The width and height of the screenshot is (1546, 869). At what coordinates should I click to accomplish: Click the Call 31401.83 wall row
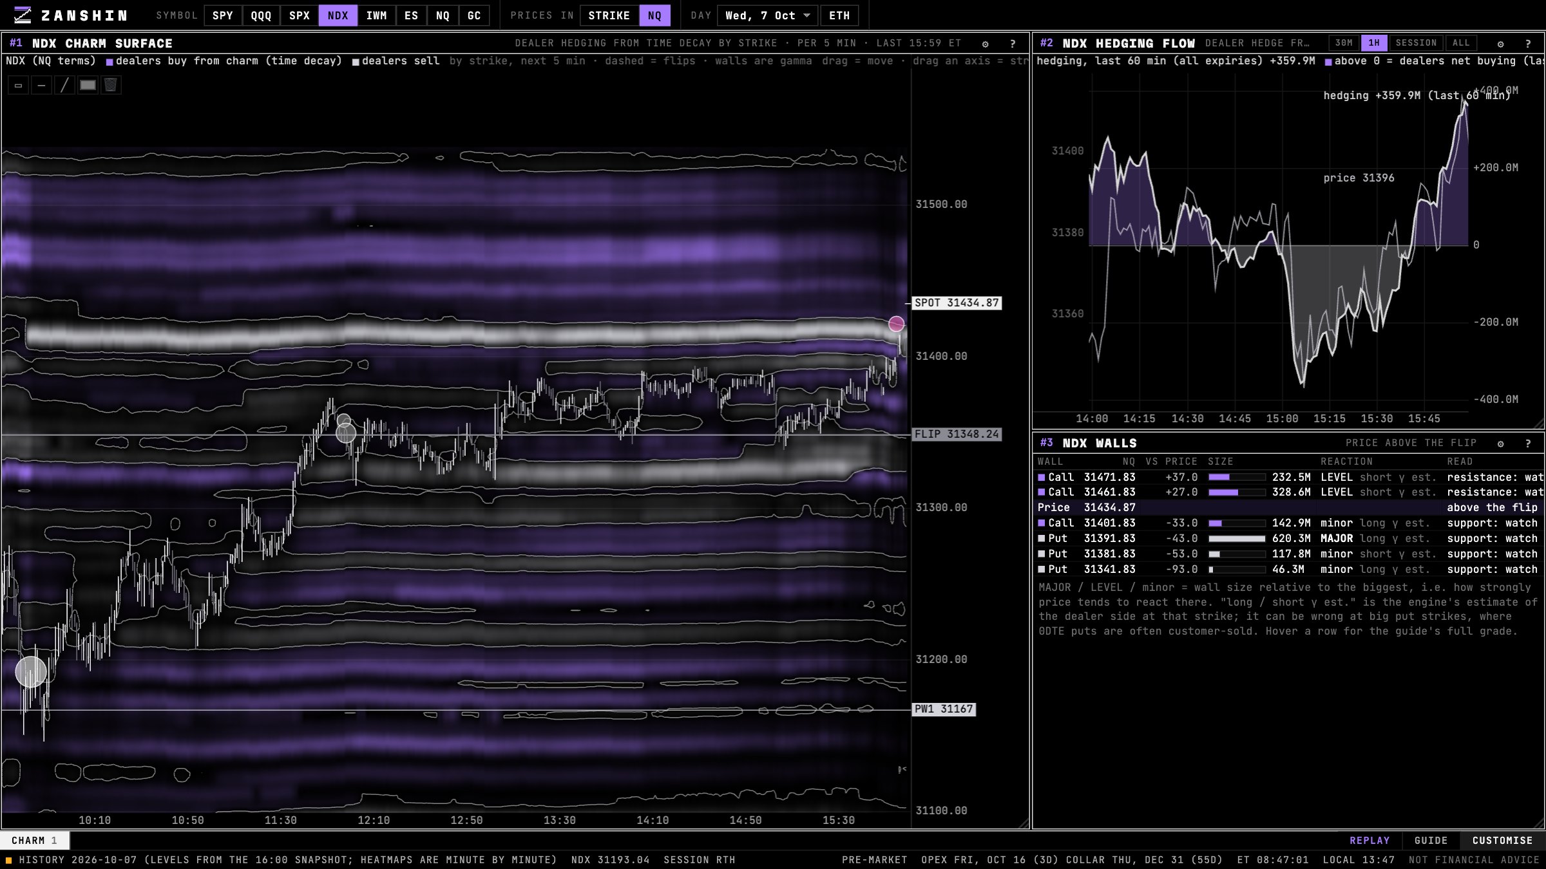tap(1288, 523)
